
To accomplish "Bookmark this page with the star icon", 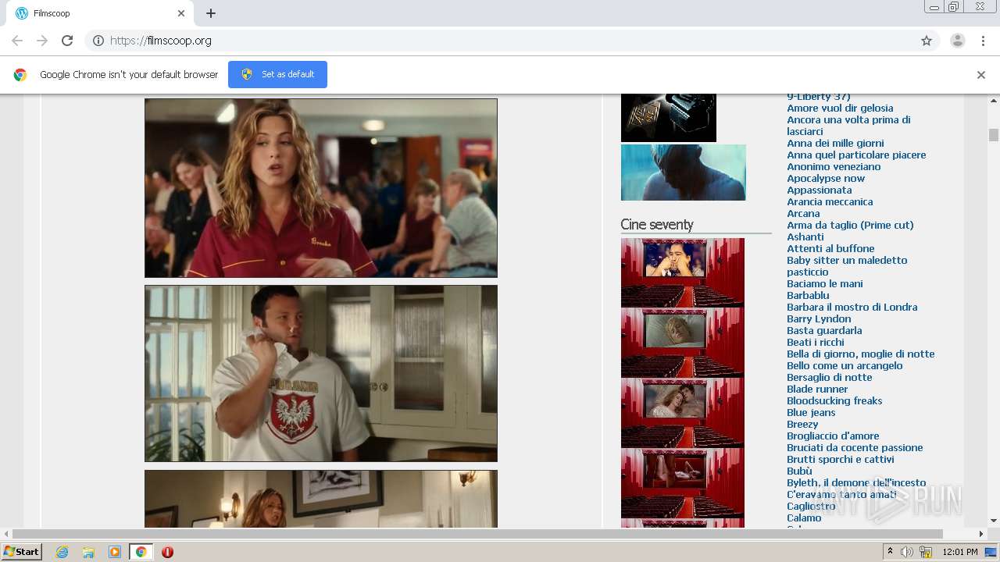I will click(x=927, y=41).
